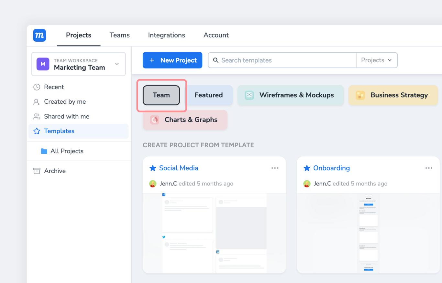
Task: Click the Wireframes & Mockups category icon
Action: tap(249, 95)
